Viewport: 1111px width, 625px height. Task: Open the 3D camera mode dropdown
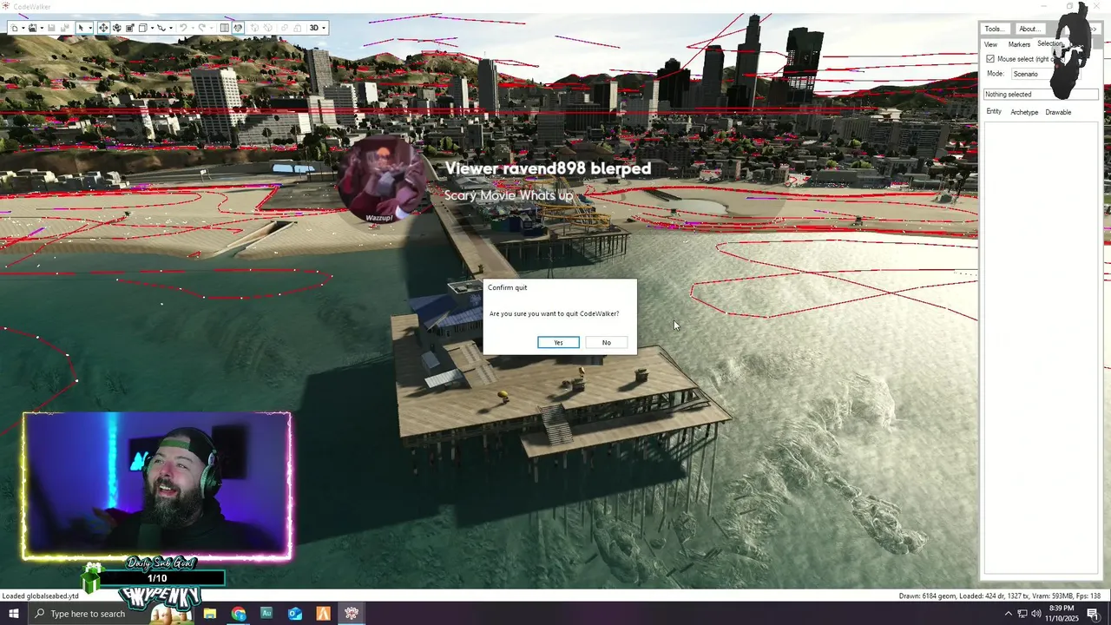tap(318, 28)
